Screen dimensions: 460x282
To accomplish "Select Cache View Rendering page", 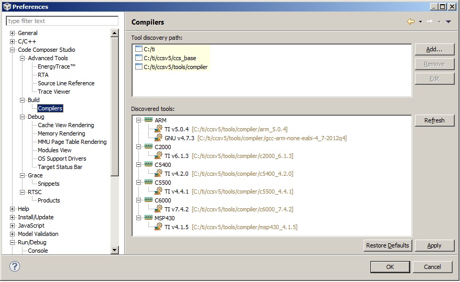I will (x=66, y=125).
